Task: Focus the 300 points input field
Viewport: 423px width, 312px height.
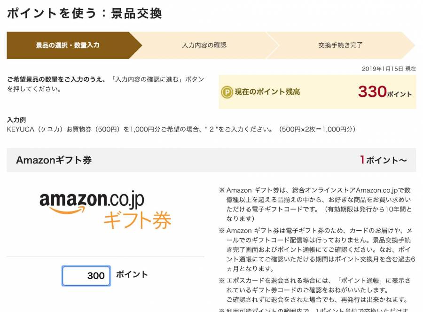Action: click(x=86, y=276)
